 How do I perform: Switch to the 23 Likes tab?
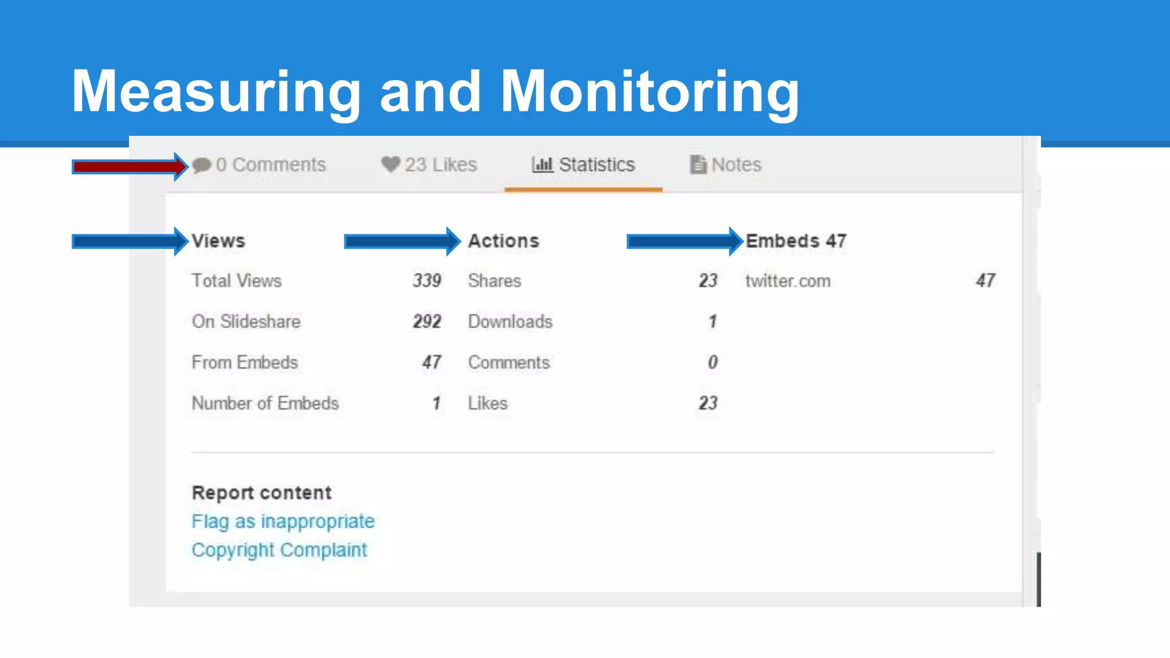click(x=440, y=165)
